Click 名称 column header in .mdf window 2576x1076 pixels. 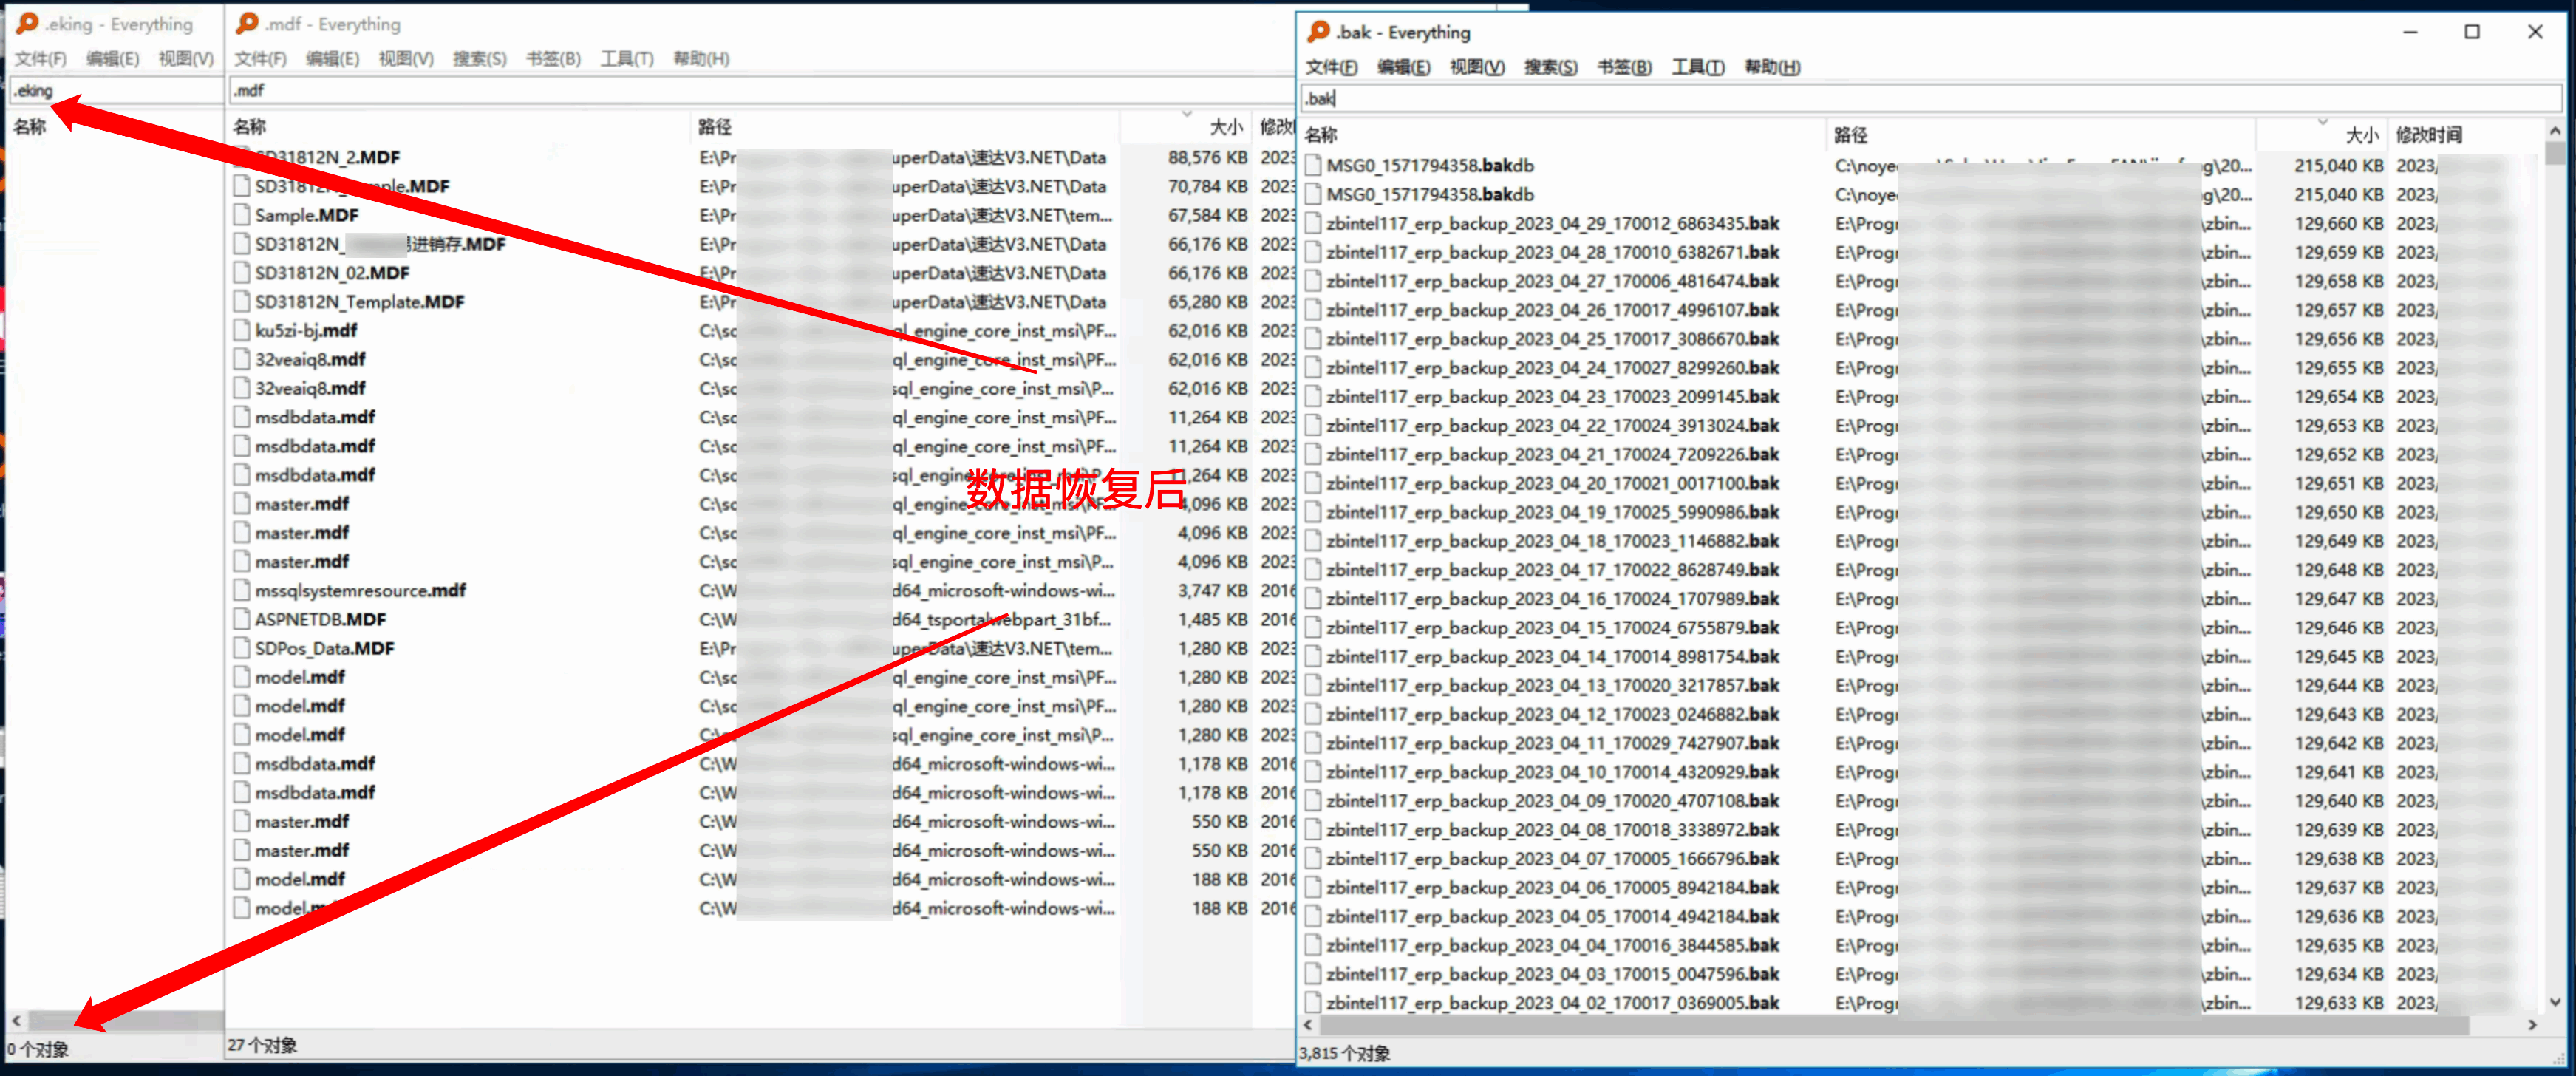pyautogui.click(x=250, y=127)
